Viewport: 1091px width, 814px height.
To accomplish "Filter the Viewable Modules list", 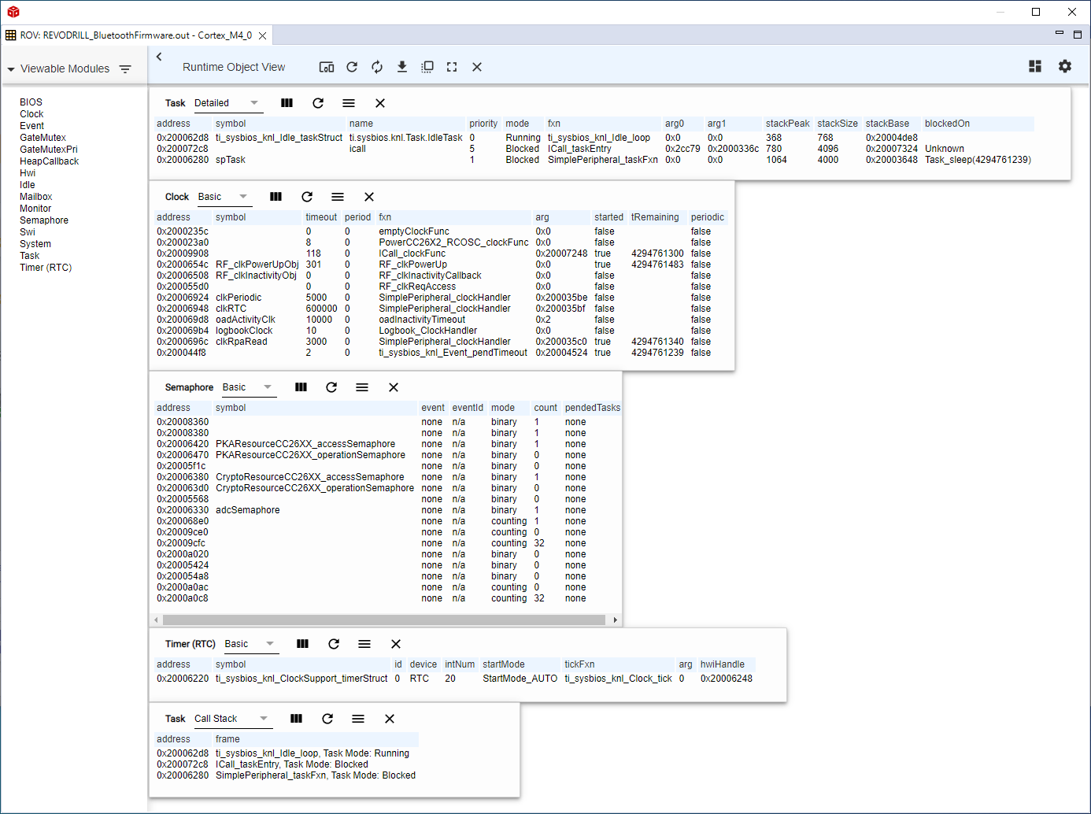I will 125,69.
